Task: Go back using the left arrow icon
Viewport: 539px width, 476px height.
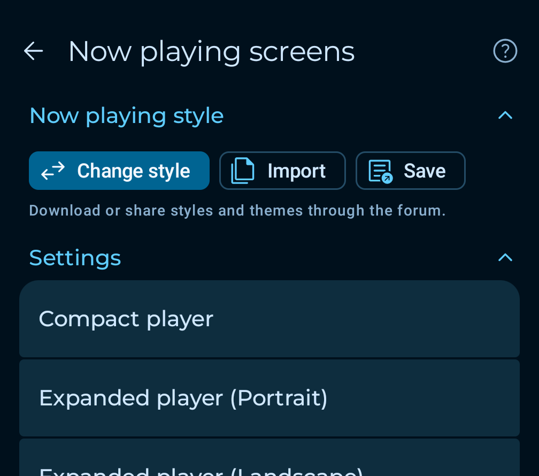Action: 33,51
